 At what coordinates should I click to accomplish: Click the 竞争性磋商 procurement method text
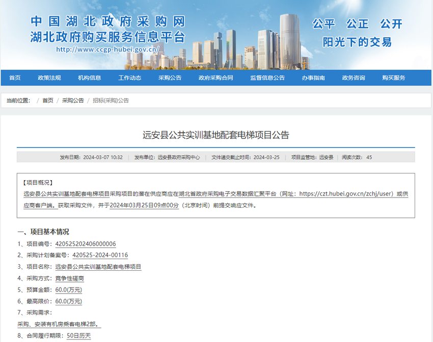70,278
